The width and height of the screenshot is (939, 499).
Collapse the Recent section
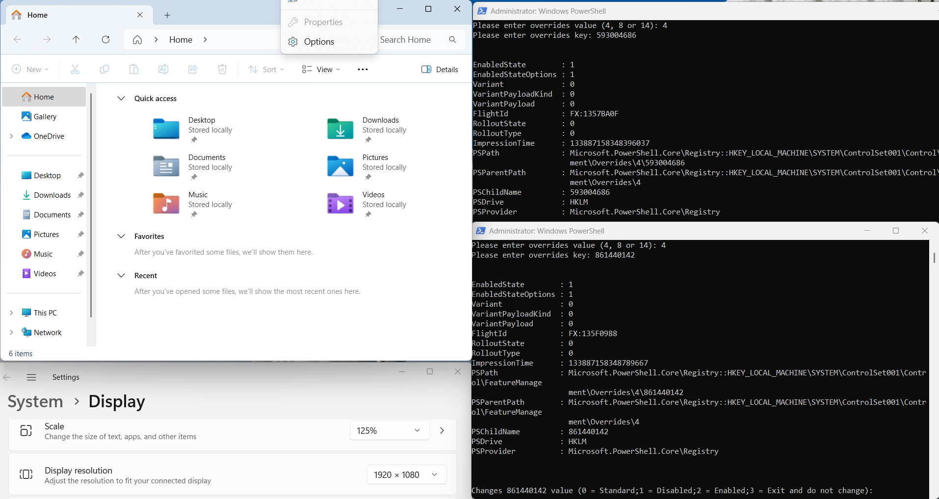click(x=121, y=276)
